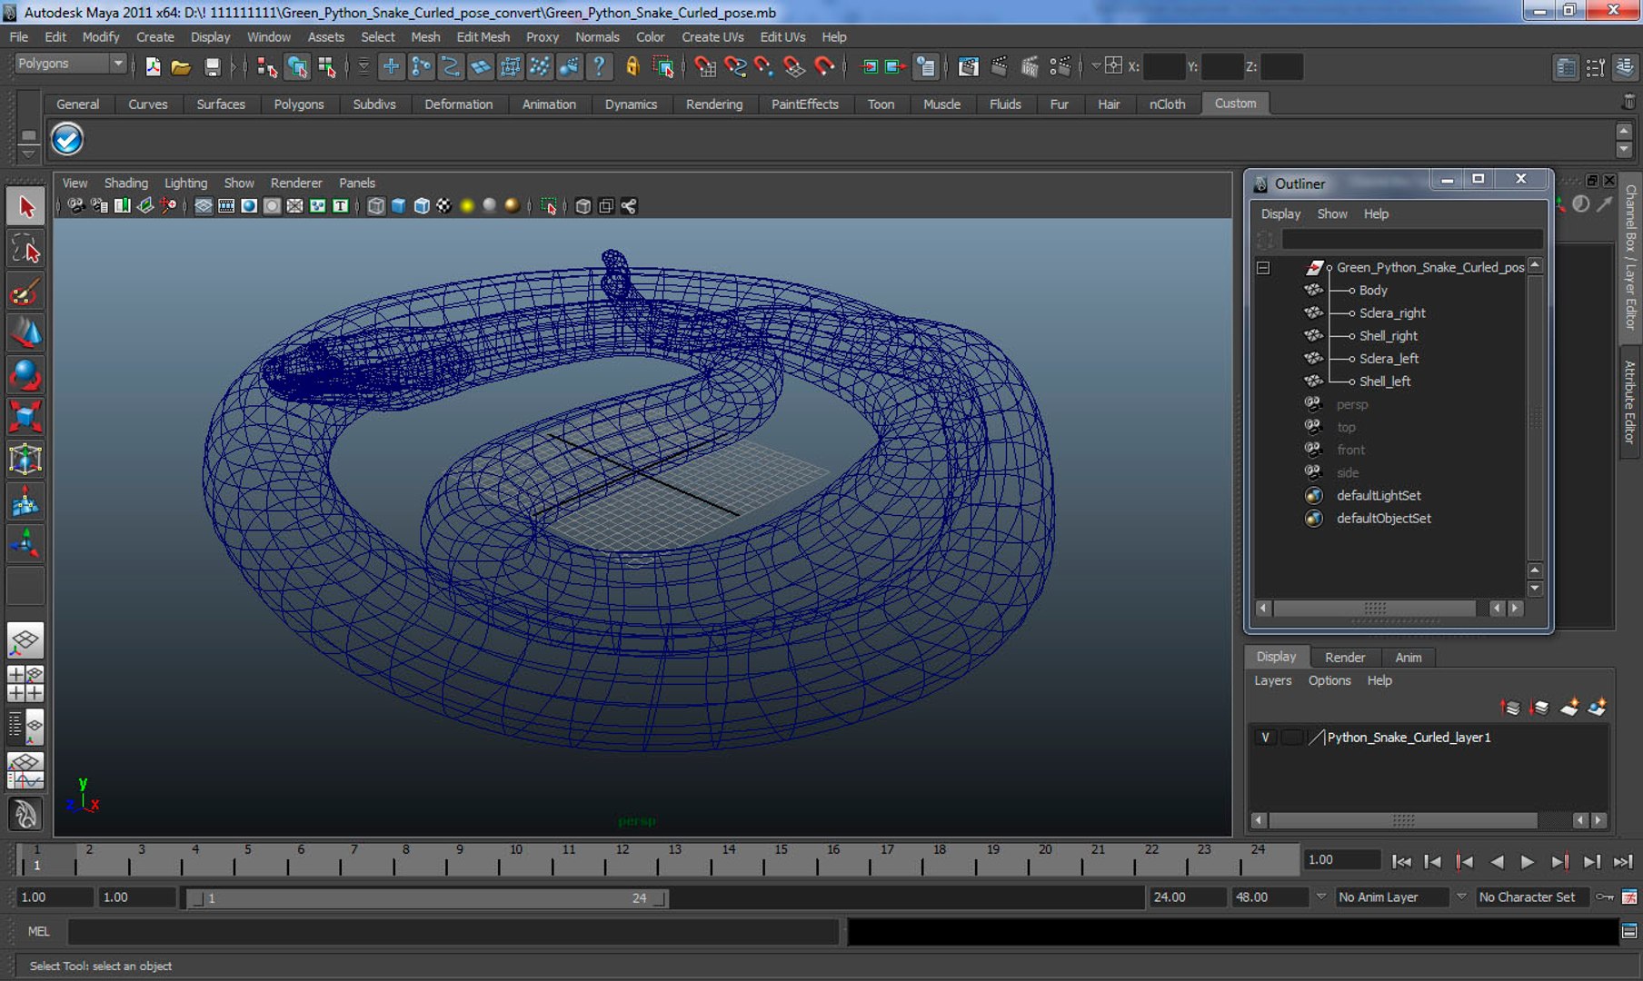Viewport: 1643px width, 981px height.
Task: Click the range slider bar handle at 24
Action: pyautogui.click(x=661, y=898)
